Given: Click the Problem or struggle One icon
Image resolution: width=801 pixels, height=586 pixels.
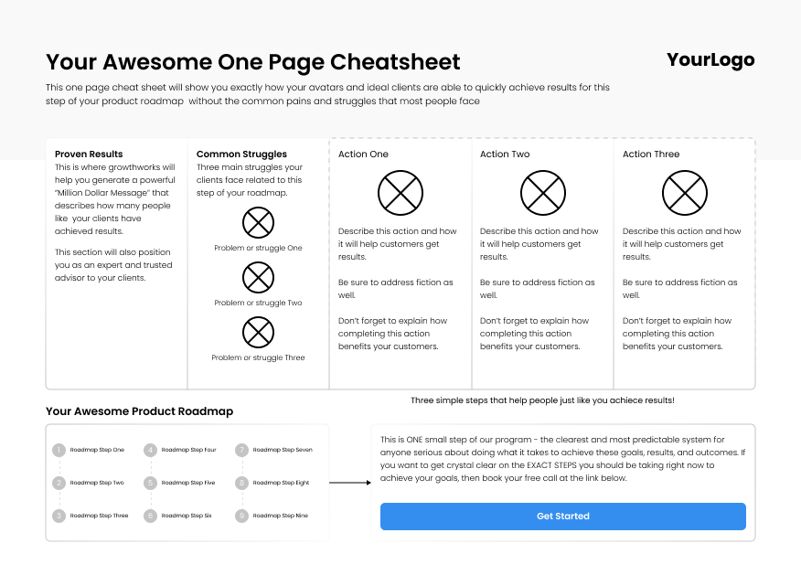Looking at the screenshot, I should [x=259, y=223].
